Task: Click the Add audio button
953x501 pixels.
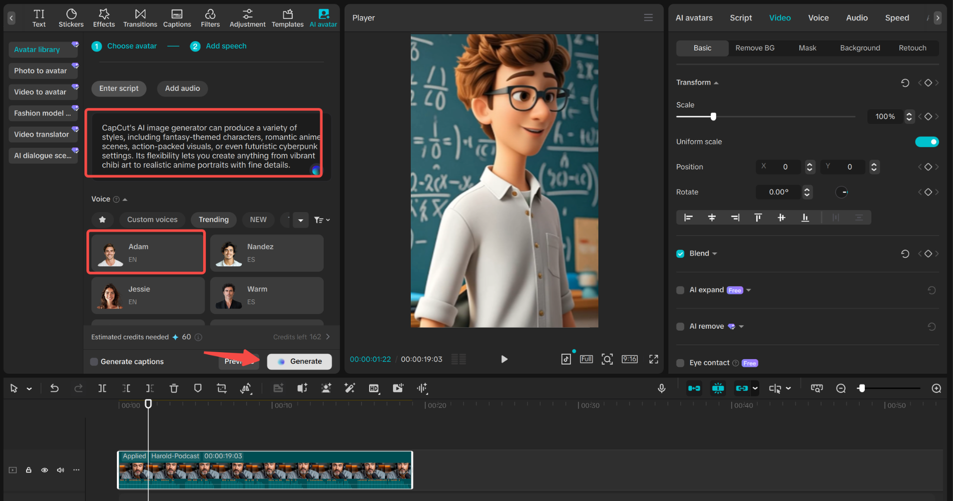Action: click(183, 88)
